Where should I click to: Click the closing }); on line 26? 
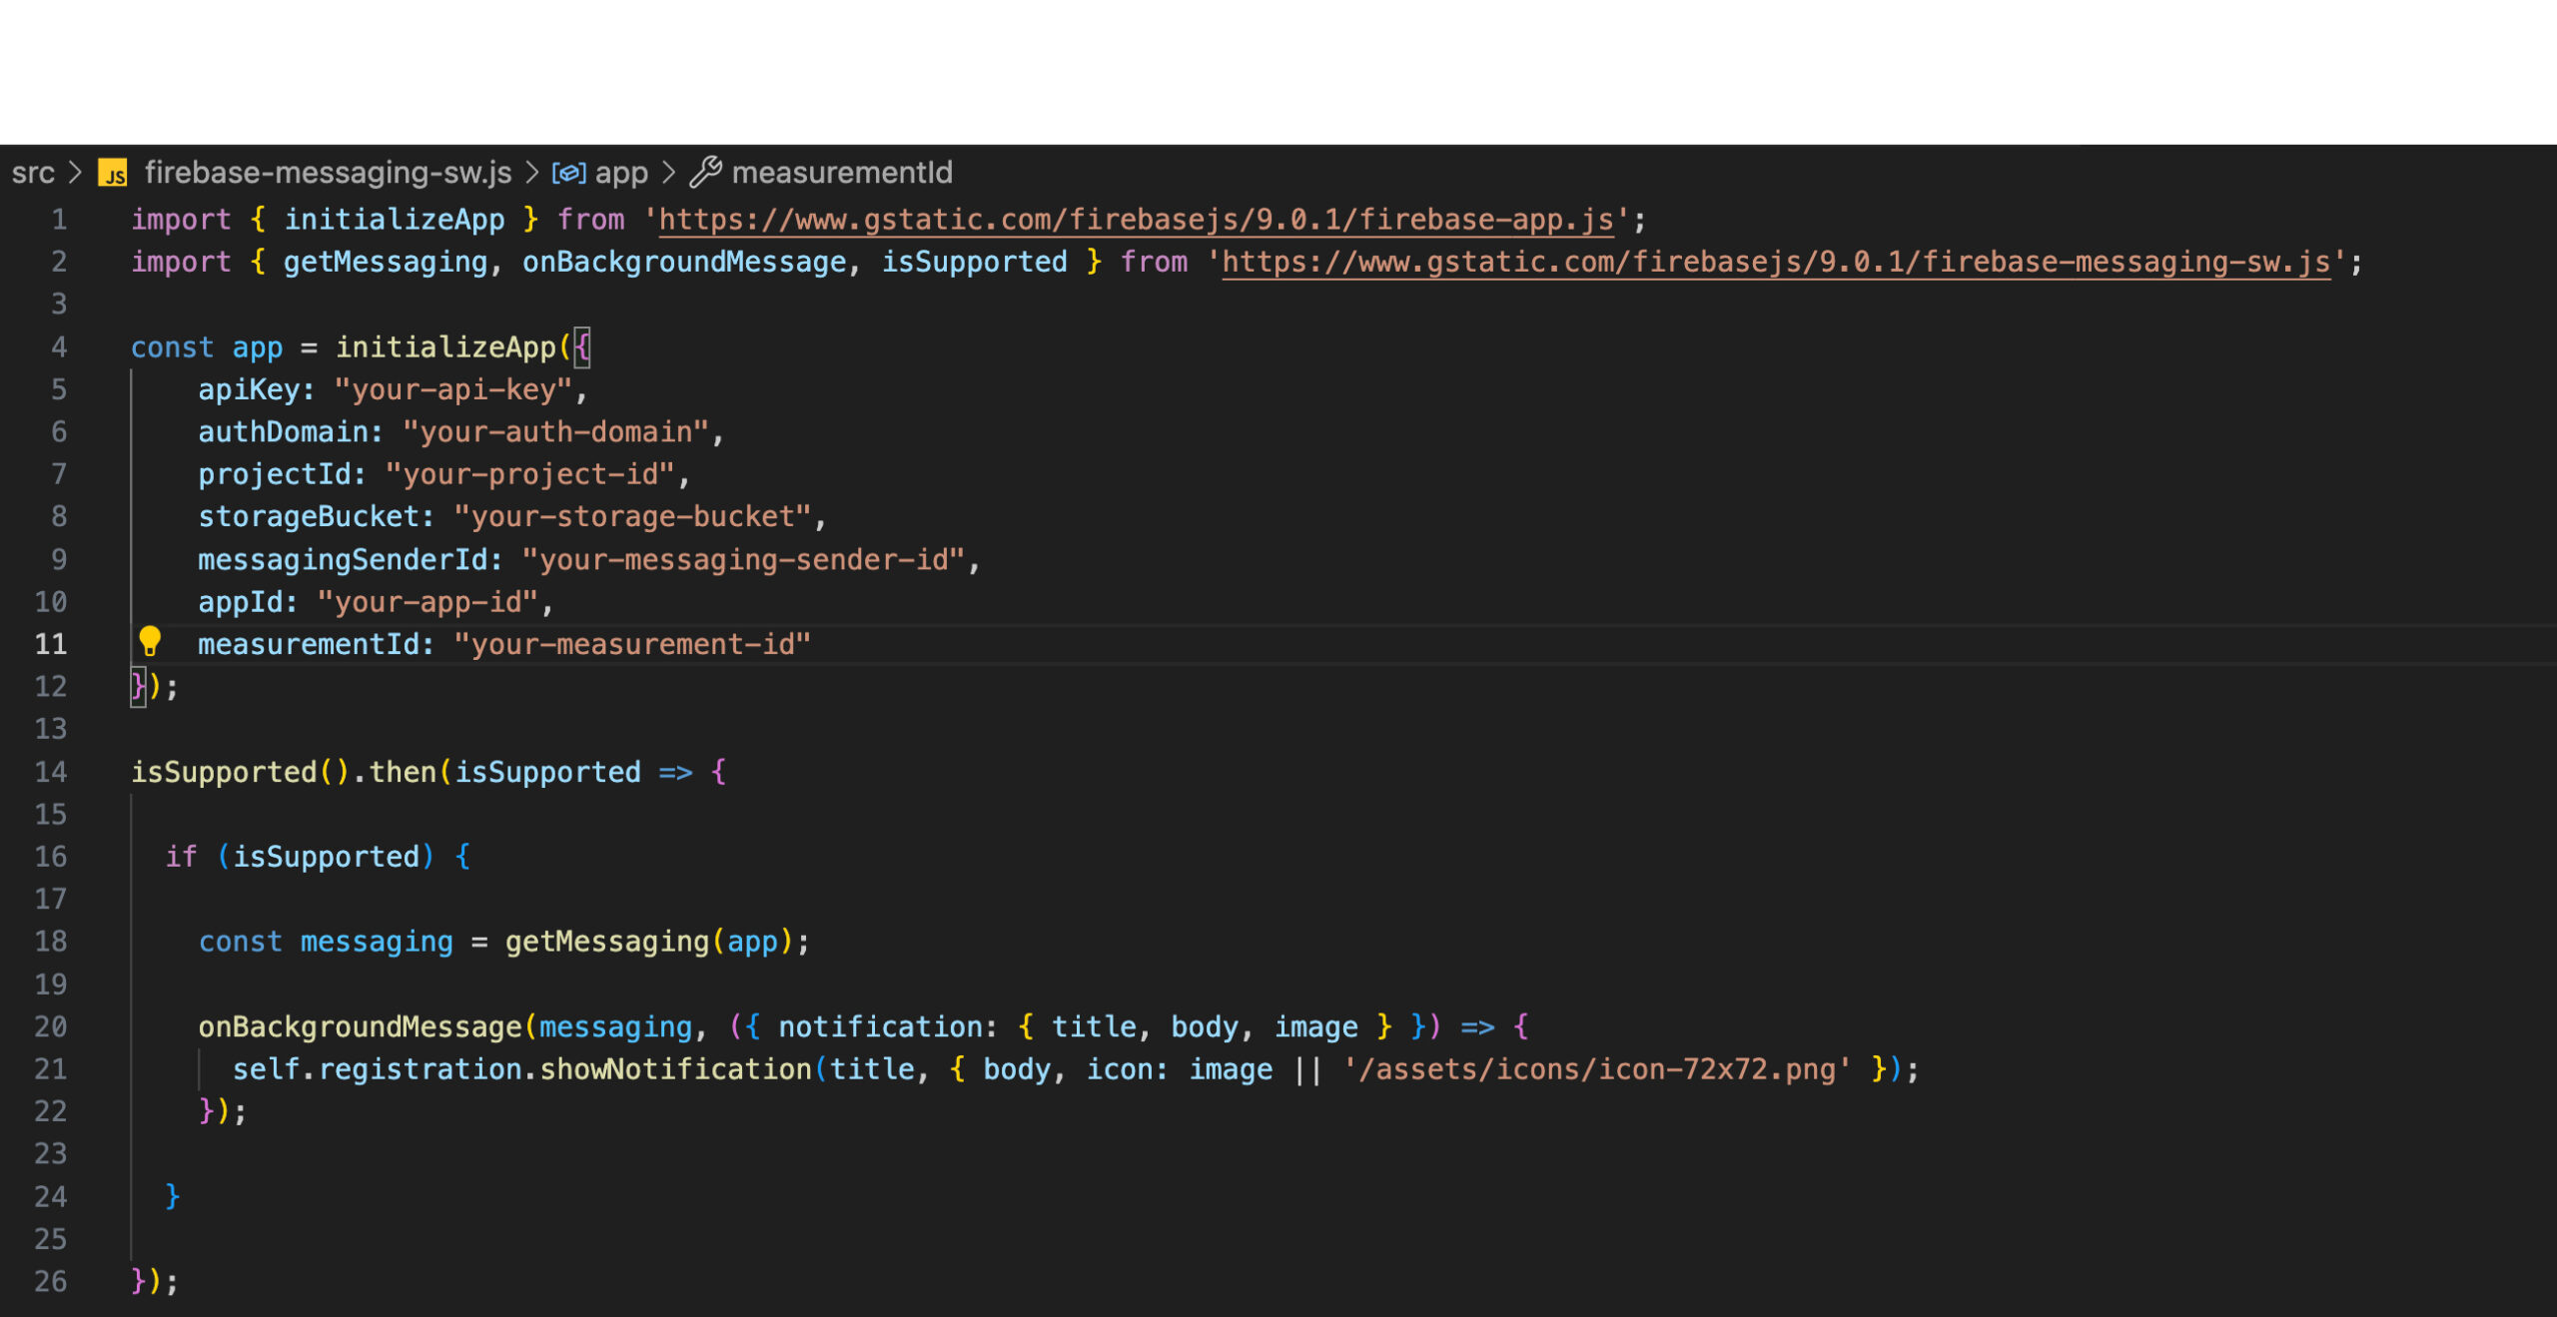point(155,1281)
